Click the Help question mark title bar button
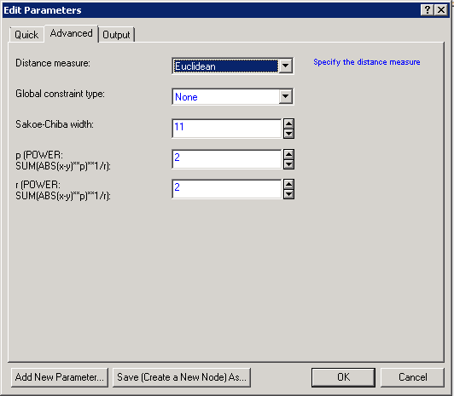 coord(427,10)
